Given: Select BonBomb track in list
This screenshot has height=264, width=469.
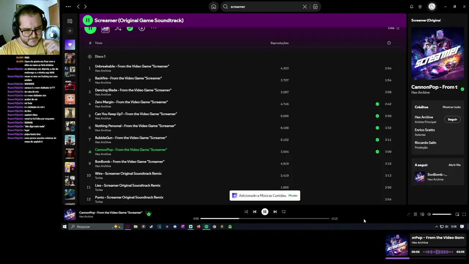Looking at the screenshot, I should click(242, 164).
